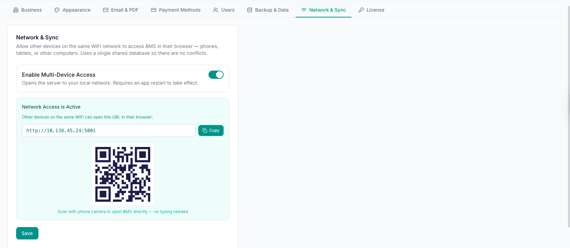Click the key icon beside License
The height and width of the screenshot is (248, 570).
tap(361, 10)
